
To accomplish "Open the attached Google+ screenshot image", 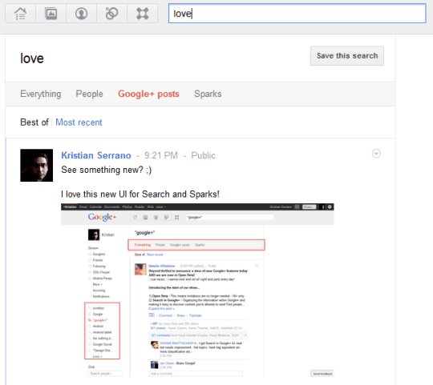I will pyautogui.click(x=197, y=290).
